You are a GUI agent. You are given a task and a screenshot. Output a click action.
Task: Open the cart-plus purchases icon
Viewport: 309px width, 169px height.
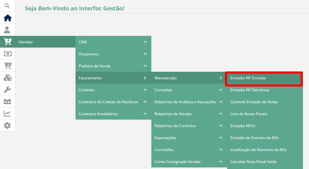tap(8, 66)
